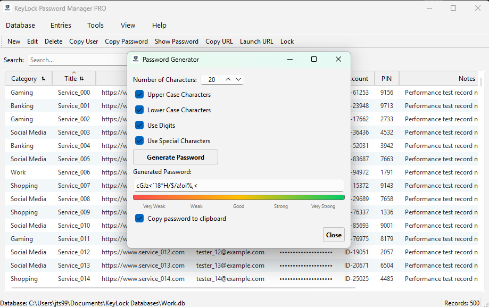Click the masked password cell for Service_012
This screenshot has height=307, width=489.
click(x=305, y=252)
